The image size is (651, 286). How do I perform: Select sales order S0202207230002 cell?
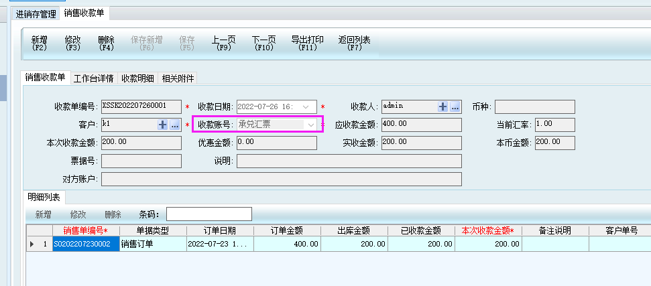click(x=82, y=244)
